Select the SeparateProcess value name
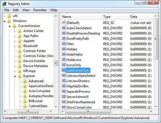161x123 pixels. pyautogui.click(x=78, y=91)
